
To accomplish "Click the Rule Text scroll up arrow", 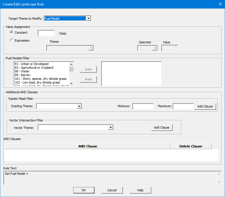I will point(219,174).
